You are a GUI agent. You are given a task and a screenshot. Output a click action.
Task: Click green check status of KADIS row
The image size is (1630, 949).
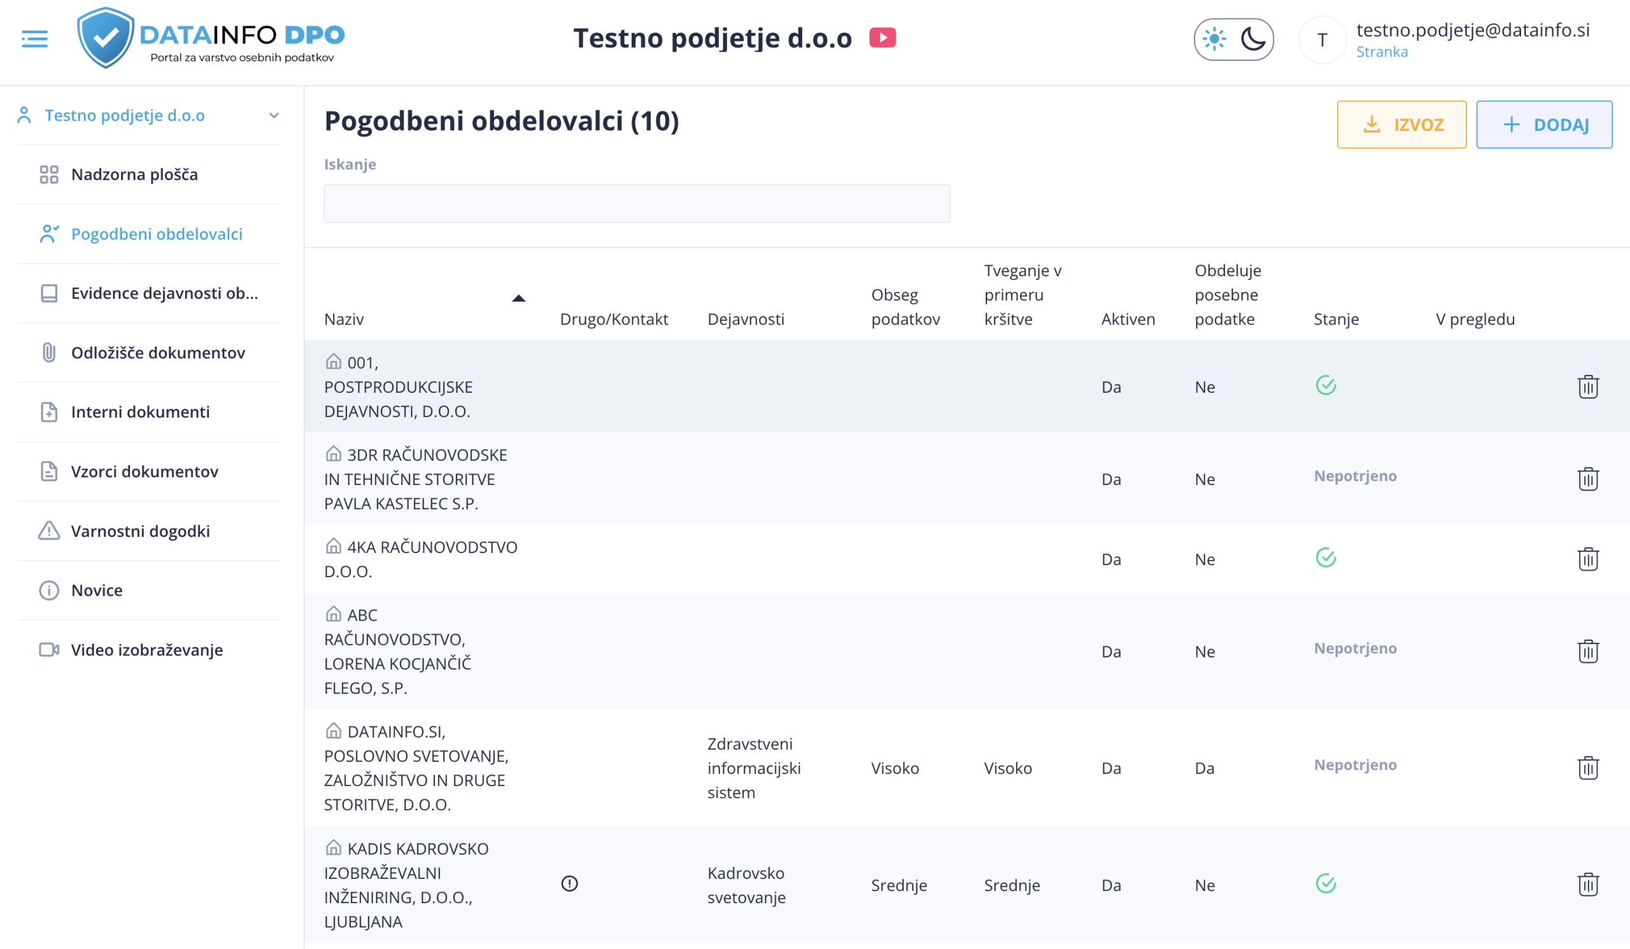(x=1326, y=883)
